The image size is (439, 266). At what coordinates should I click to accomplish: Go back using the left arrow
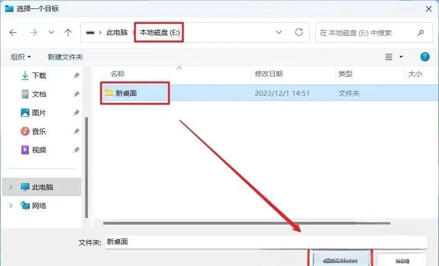point(13,33)
